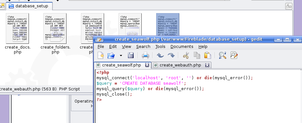Click the Open file folder icon in gedit

[111, 56]
